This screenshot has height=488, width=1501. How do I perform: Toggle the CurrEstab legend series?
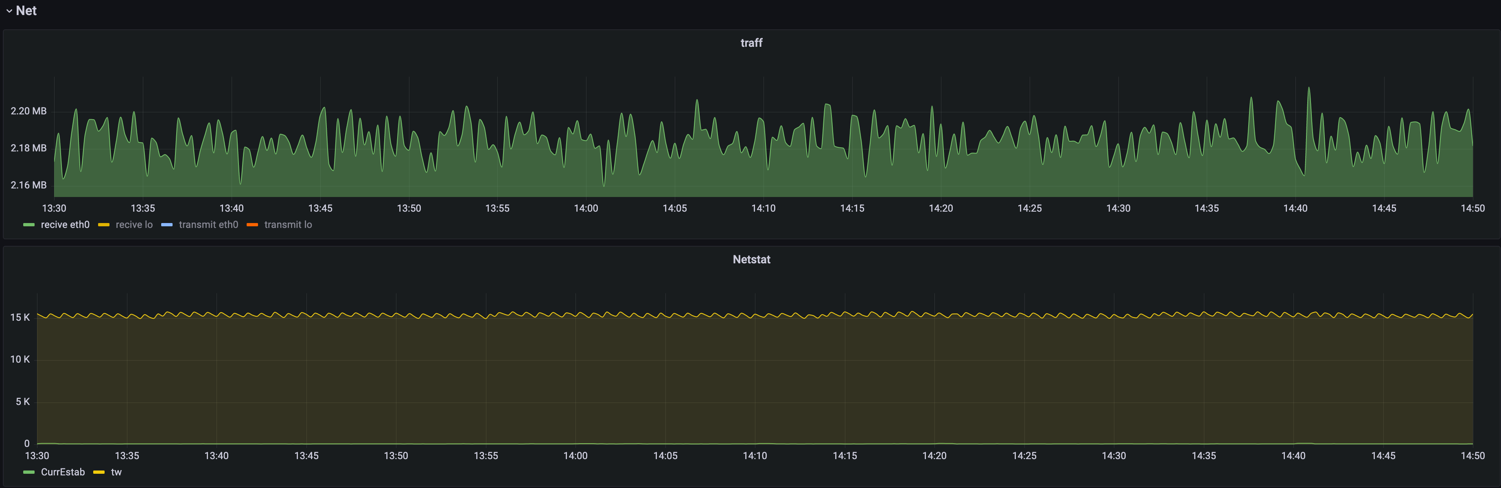point(63,472)
